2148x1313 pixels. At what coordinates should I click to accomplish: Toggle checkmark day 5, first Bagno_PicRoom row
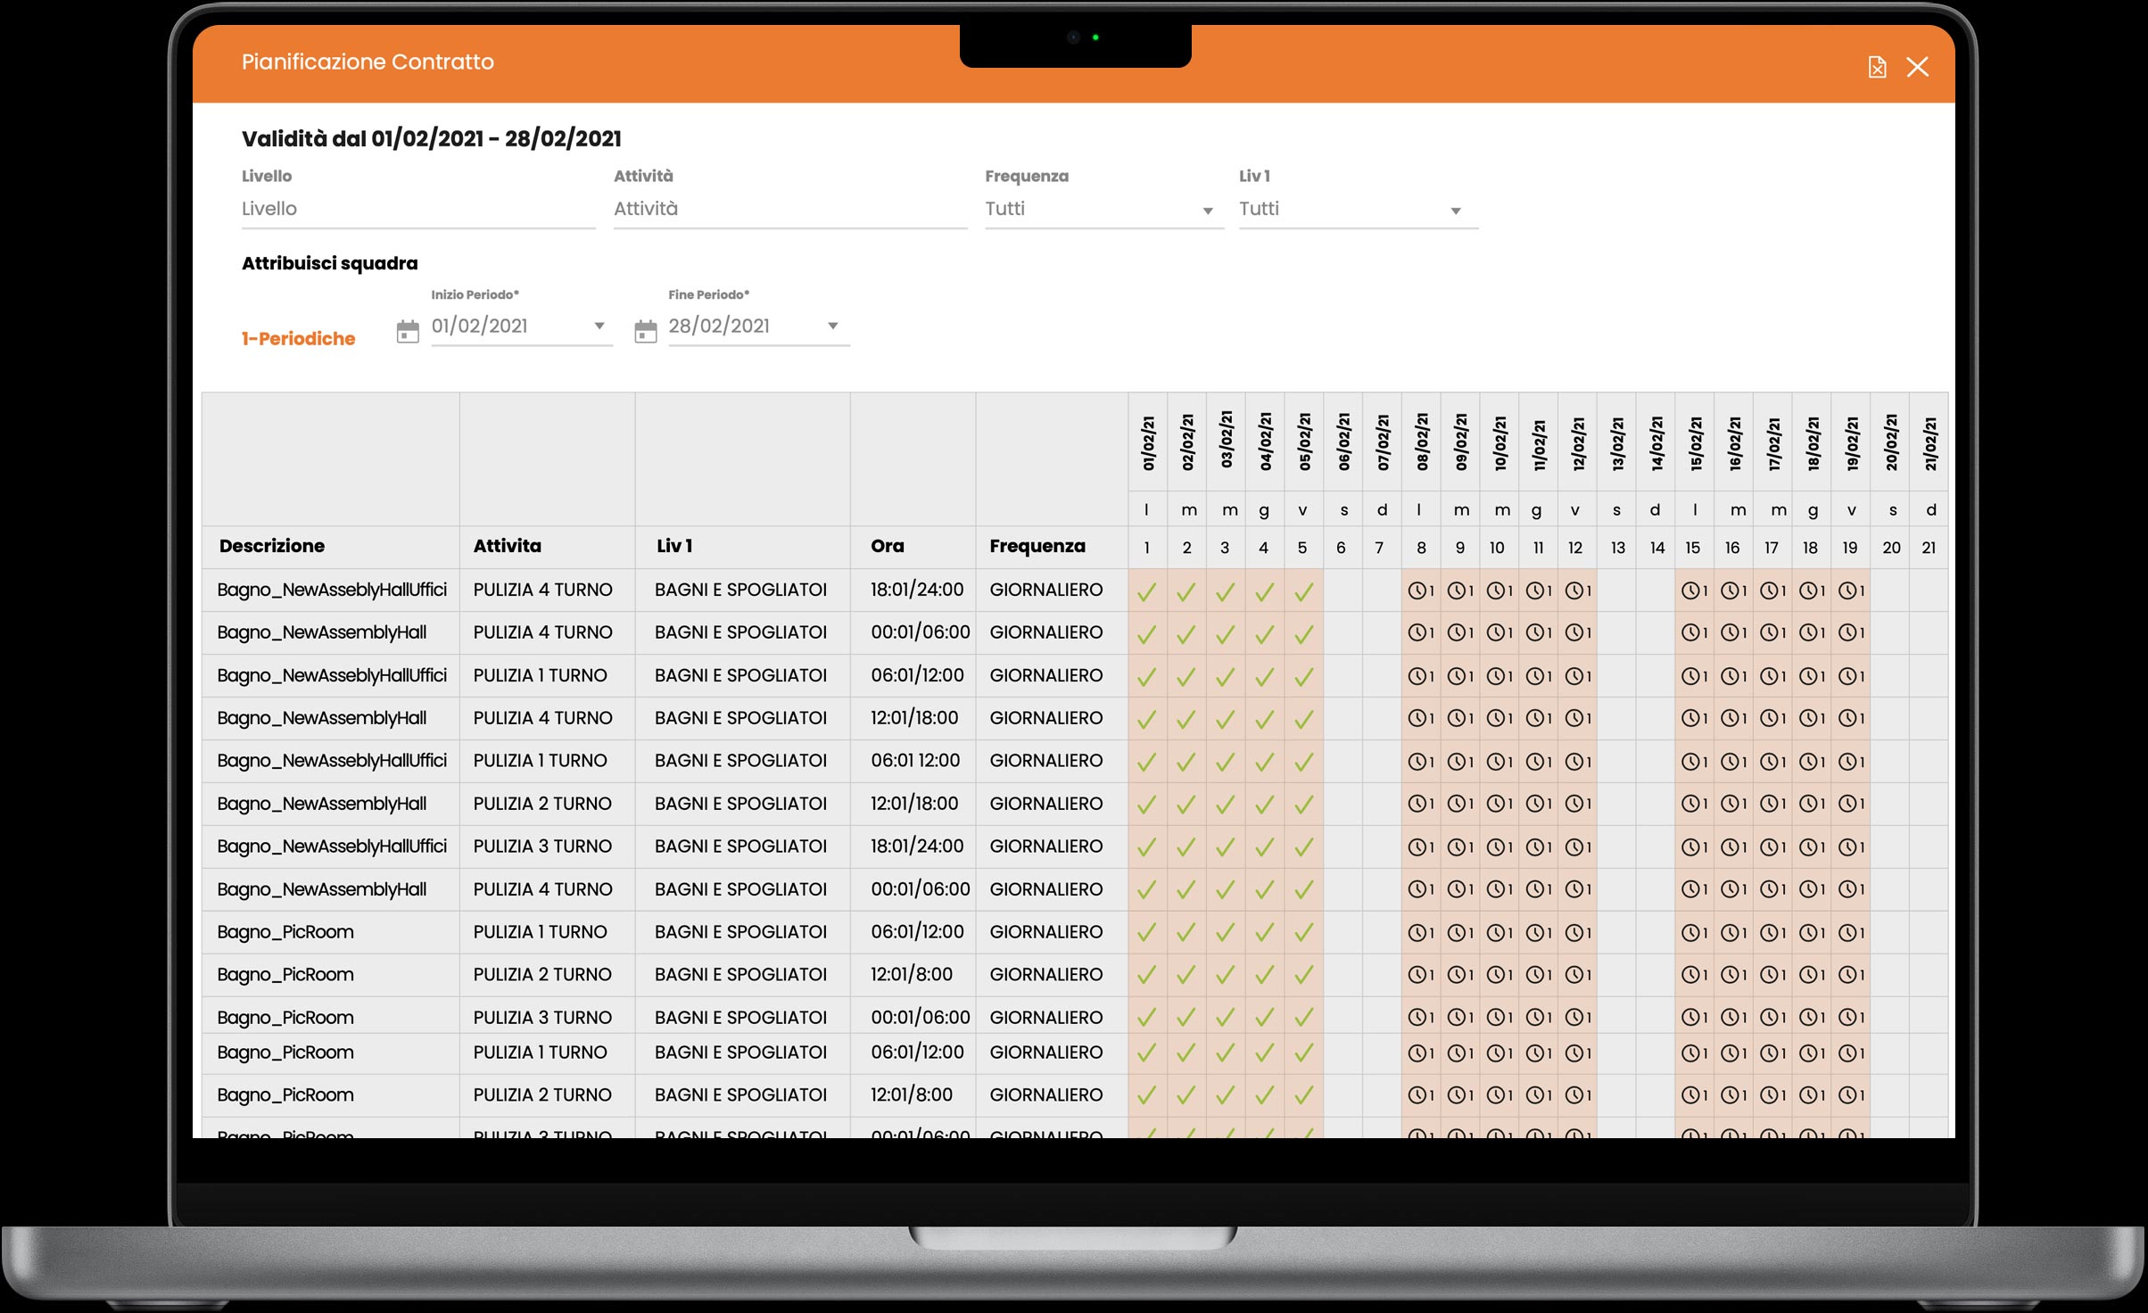click(x=1304, y=933)
